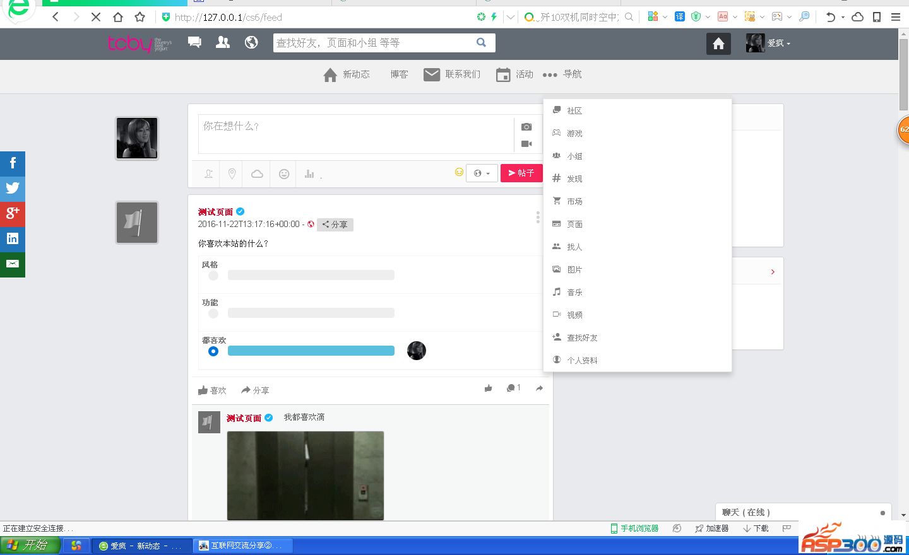Create a poll using the bar chart icon
909x555 pixels.
pos(309,173)
